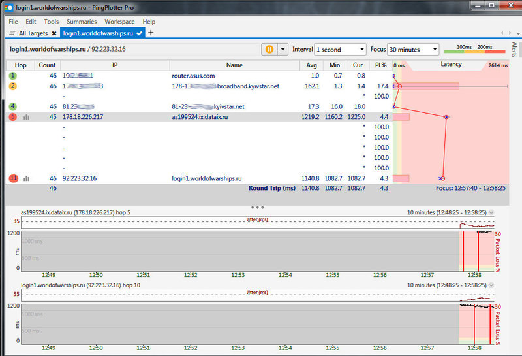This screenshot has width=522, height=356.
Task: Open the Workspace menu
Action: pos(119,22)
